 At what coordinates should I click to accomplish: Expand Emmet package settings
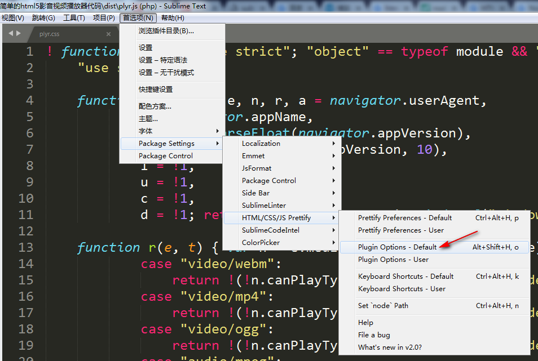point(281,155)
